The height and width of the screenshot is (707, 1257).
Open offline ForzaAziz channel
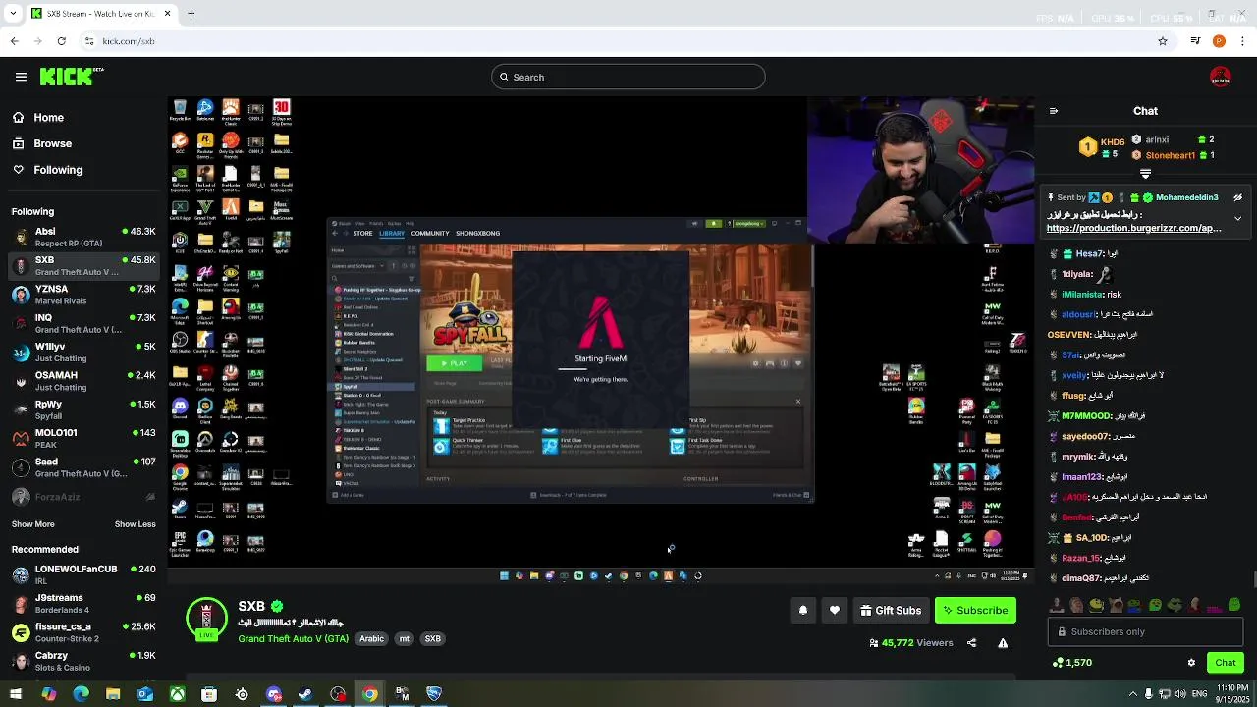83,497
